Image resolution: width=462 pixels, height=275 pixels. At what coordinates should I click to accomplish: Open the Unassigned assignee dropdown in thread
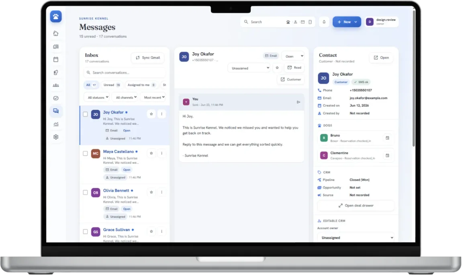pos(250,68)
